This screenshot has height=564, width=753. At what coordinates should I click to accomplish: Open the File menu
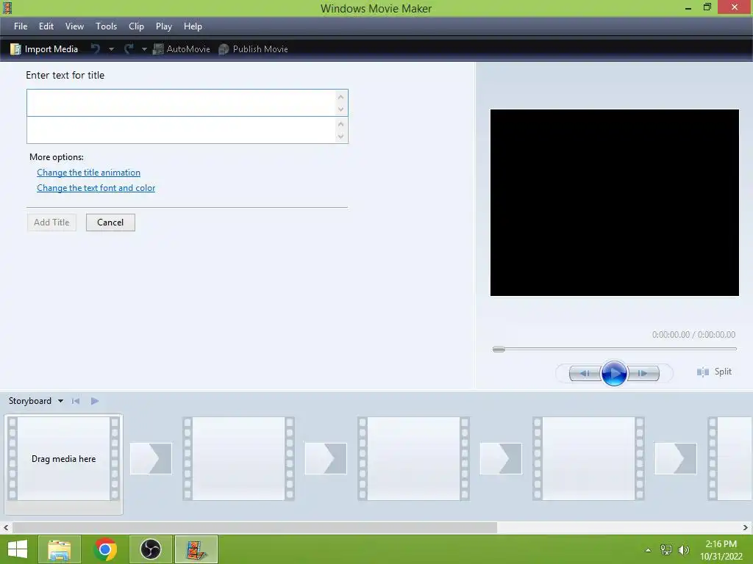[20, 26]
